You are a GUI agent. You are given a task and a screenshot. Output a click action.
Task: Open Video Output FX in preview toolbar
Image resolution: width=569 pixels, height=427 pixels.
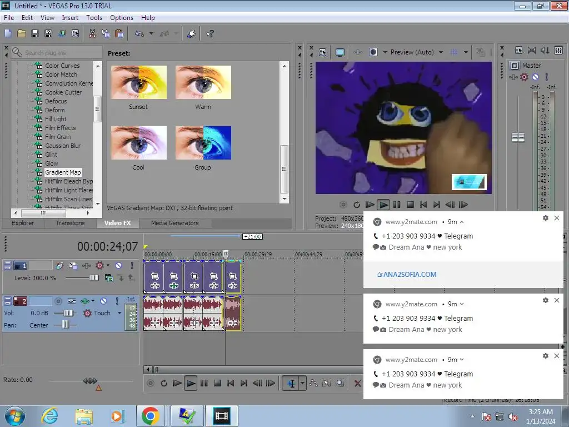click(358, 52)
